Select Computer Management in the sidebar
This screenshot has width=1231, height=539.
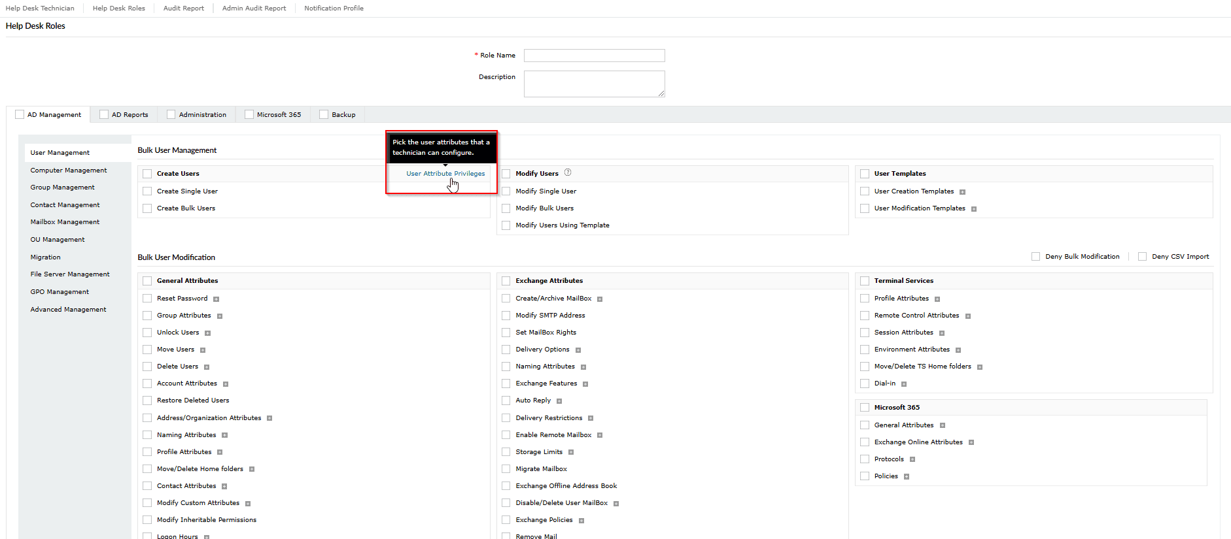69,171
